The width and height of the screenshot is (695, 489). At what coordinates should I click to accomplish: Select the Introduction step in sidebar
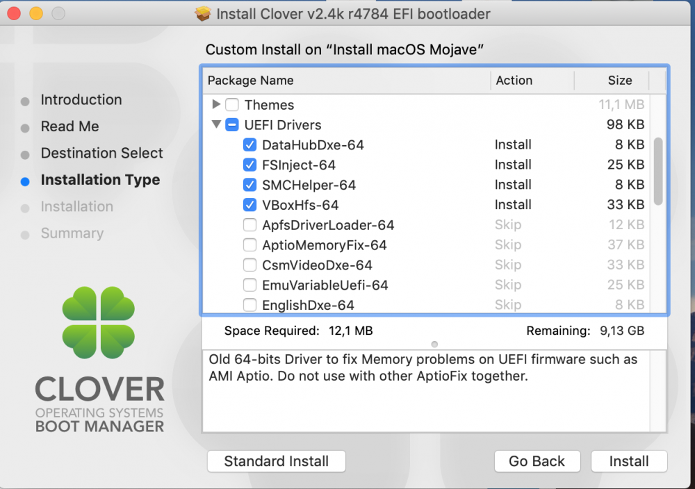click(x=81, y=99)
